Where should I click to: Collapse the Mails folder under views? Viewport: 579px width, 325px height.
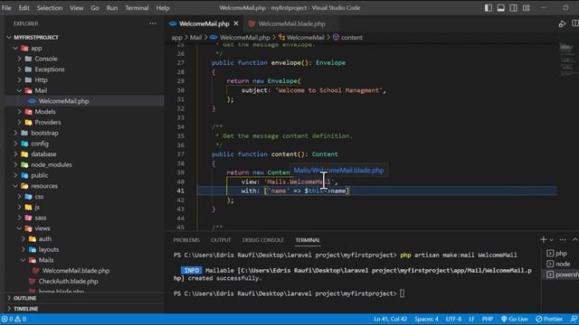24,260
